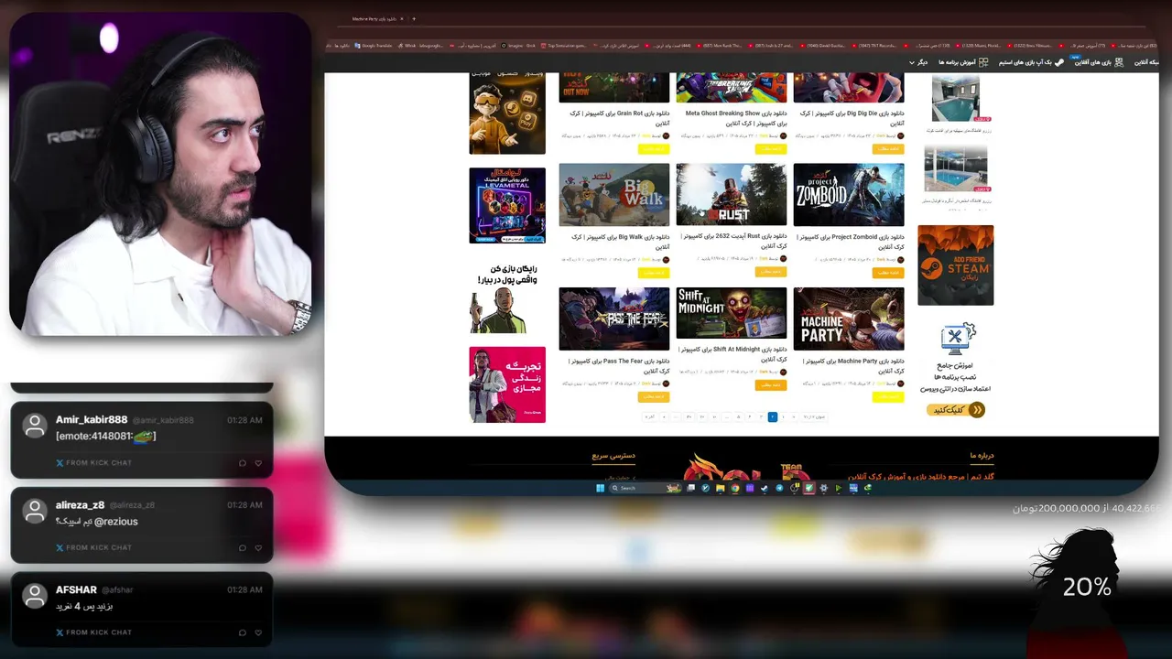
Task: Click the Shift At Midnight title link
Action: [734, 353]
